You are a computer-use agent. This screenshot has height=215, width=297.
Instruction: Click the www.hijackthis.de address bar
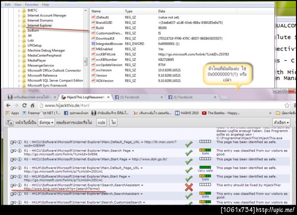[161, 106]
